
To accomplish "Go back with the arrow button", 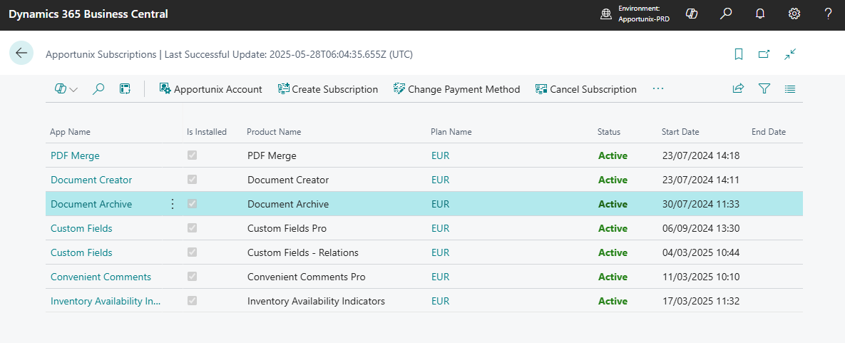I will [x=21, y=53].
